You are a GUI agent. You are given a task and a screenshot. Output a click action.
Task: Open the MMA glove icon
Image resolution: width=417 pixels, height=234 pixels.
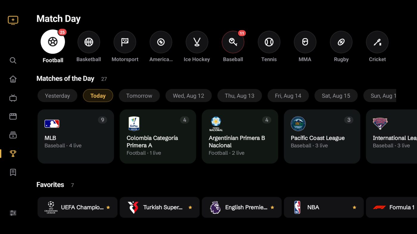click(305, 42)
